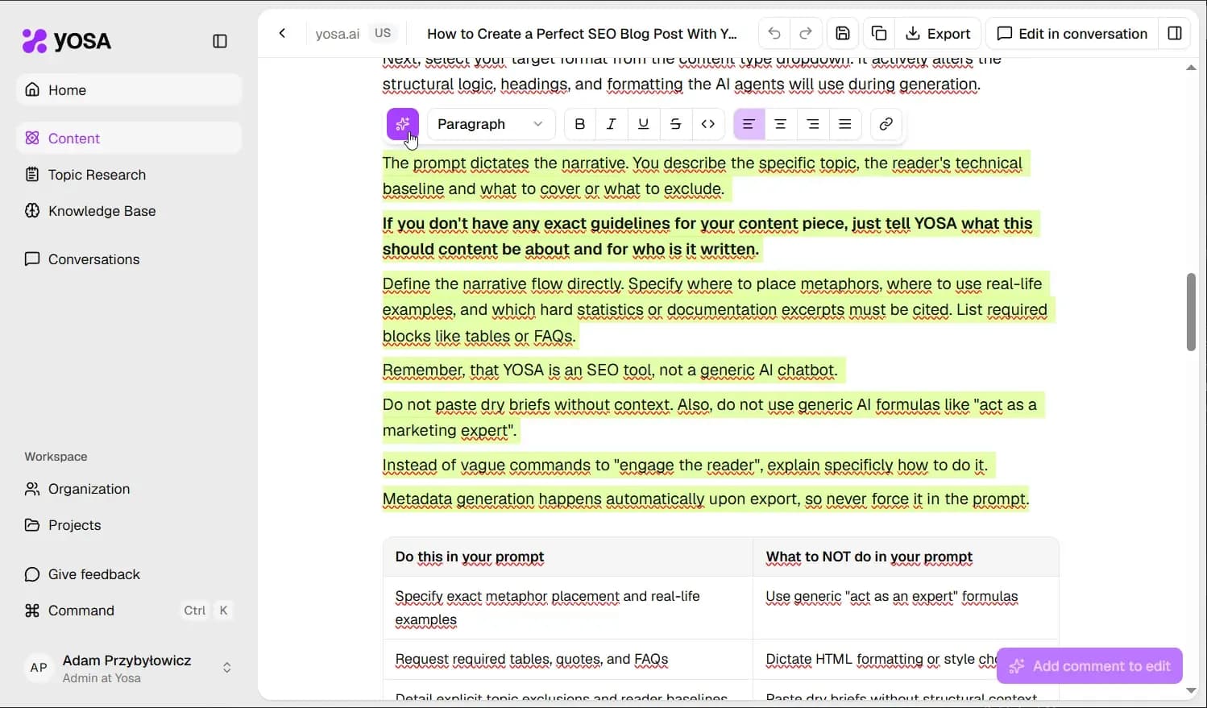Screen dimensions: 1207x708
Task: Align text center
Action: coord(780,124)
